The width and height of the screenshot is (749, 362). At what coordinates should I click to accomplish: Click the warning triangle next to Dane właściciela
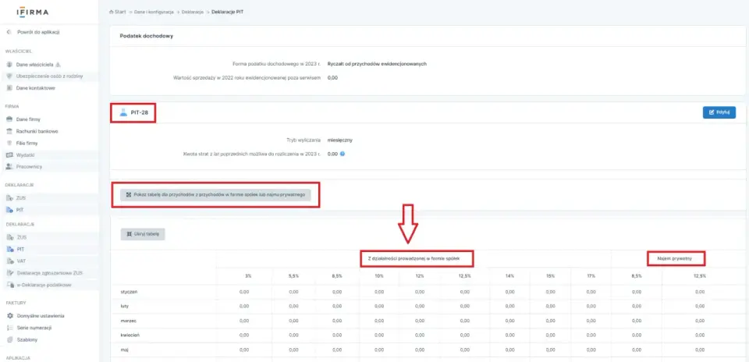59,64
